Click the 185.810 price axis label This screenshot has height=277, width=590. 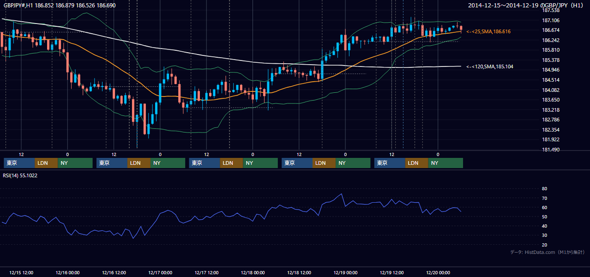point(551,50)
